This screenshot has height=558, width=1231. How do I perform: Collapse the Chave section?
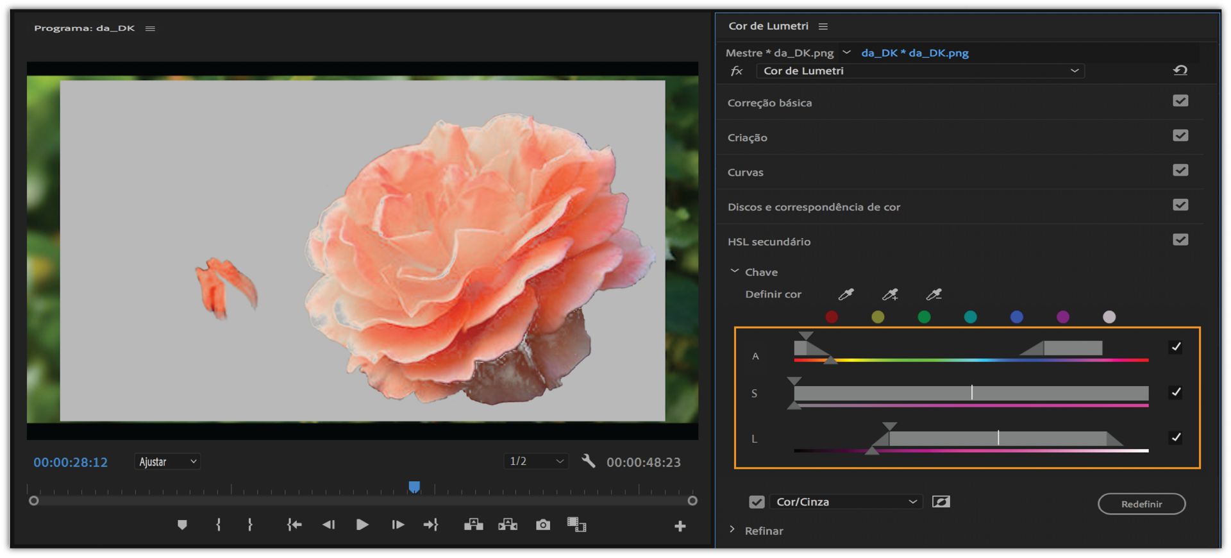(x=735, y=272)
